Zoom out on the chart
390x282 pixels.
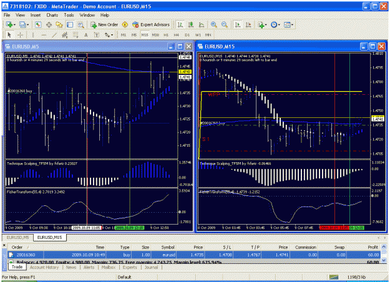click(225, 24)
